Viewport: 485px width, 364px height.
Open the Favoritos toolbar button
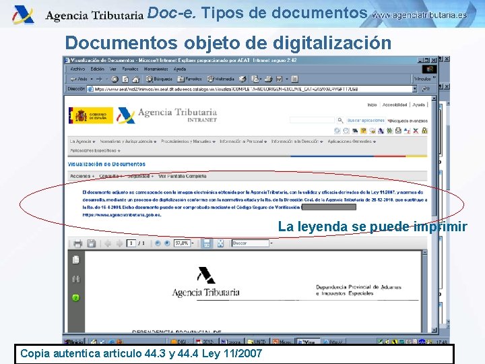189,80
